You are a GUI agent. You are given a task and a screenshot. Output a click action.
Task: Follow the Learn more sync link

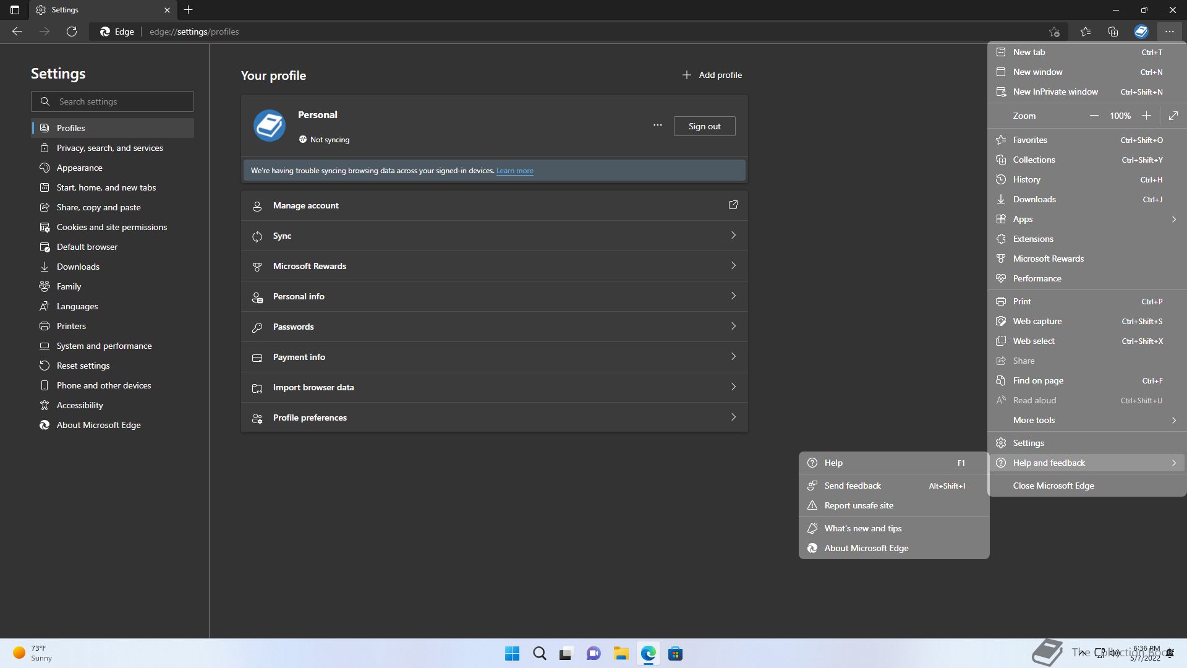[x=514, y=171]
